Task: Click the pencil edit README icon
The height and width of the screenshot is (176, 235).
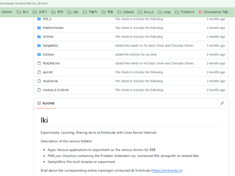Action: point(222,103)
